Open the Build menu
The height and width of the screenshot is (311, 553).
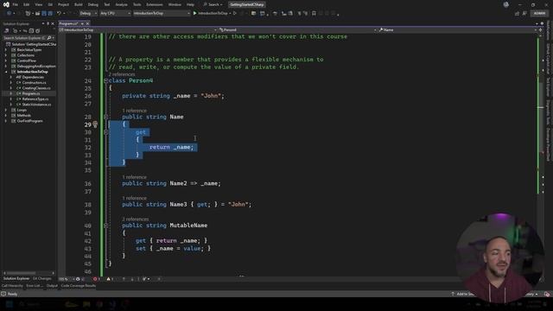pos(79,4)
